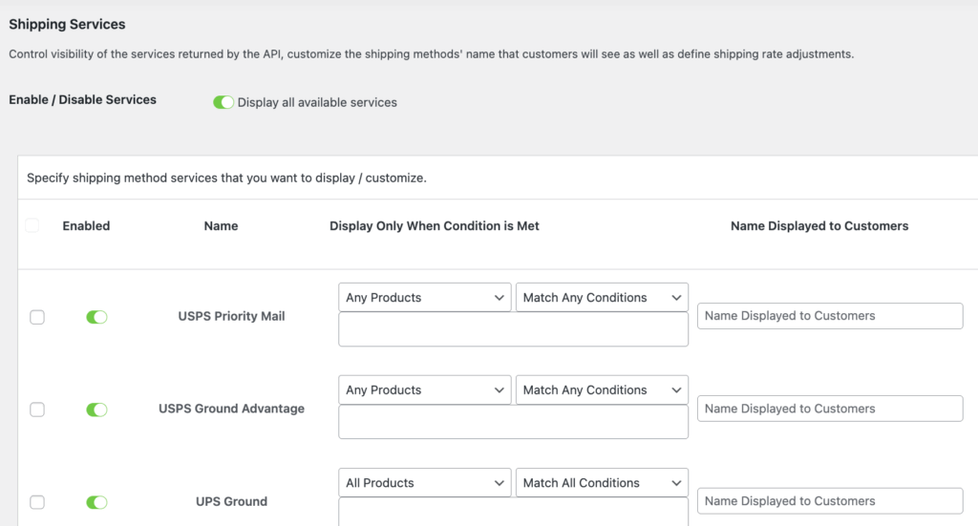
Task: Open Any Products dropdown for USPS Priority Mail
Action: click(425, 298)
